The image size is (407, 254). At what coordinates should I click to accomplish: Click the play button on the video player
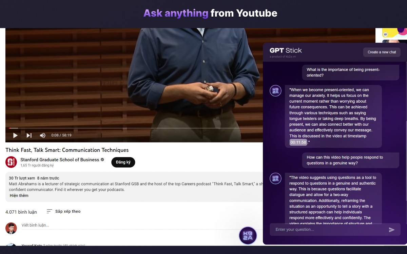[15, 135]
